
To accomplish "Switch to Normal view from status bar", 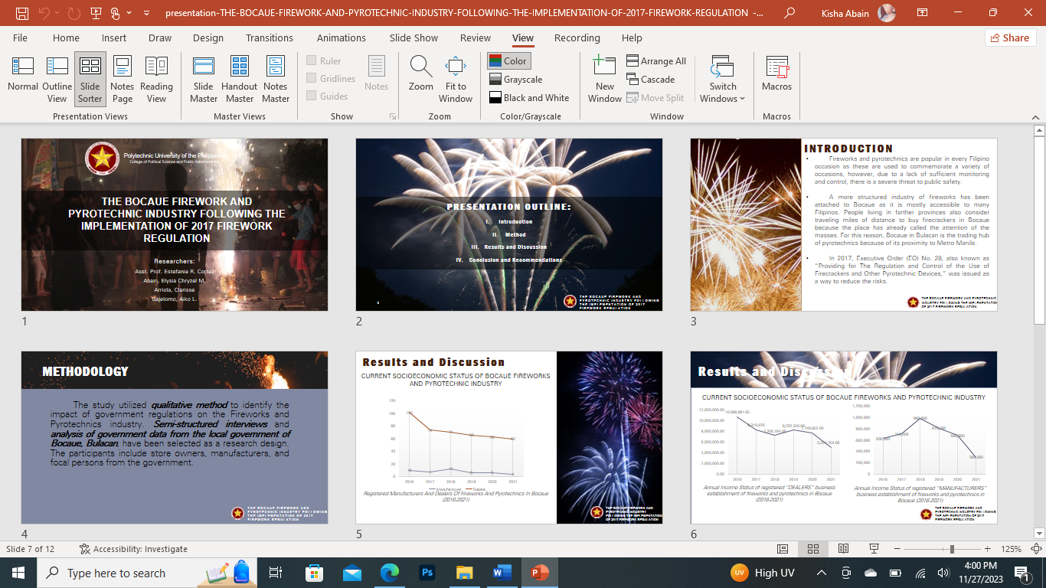I will [x=783, y=549].
